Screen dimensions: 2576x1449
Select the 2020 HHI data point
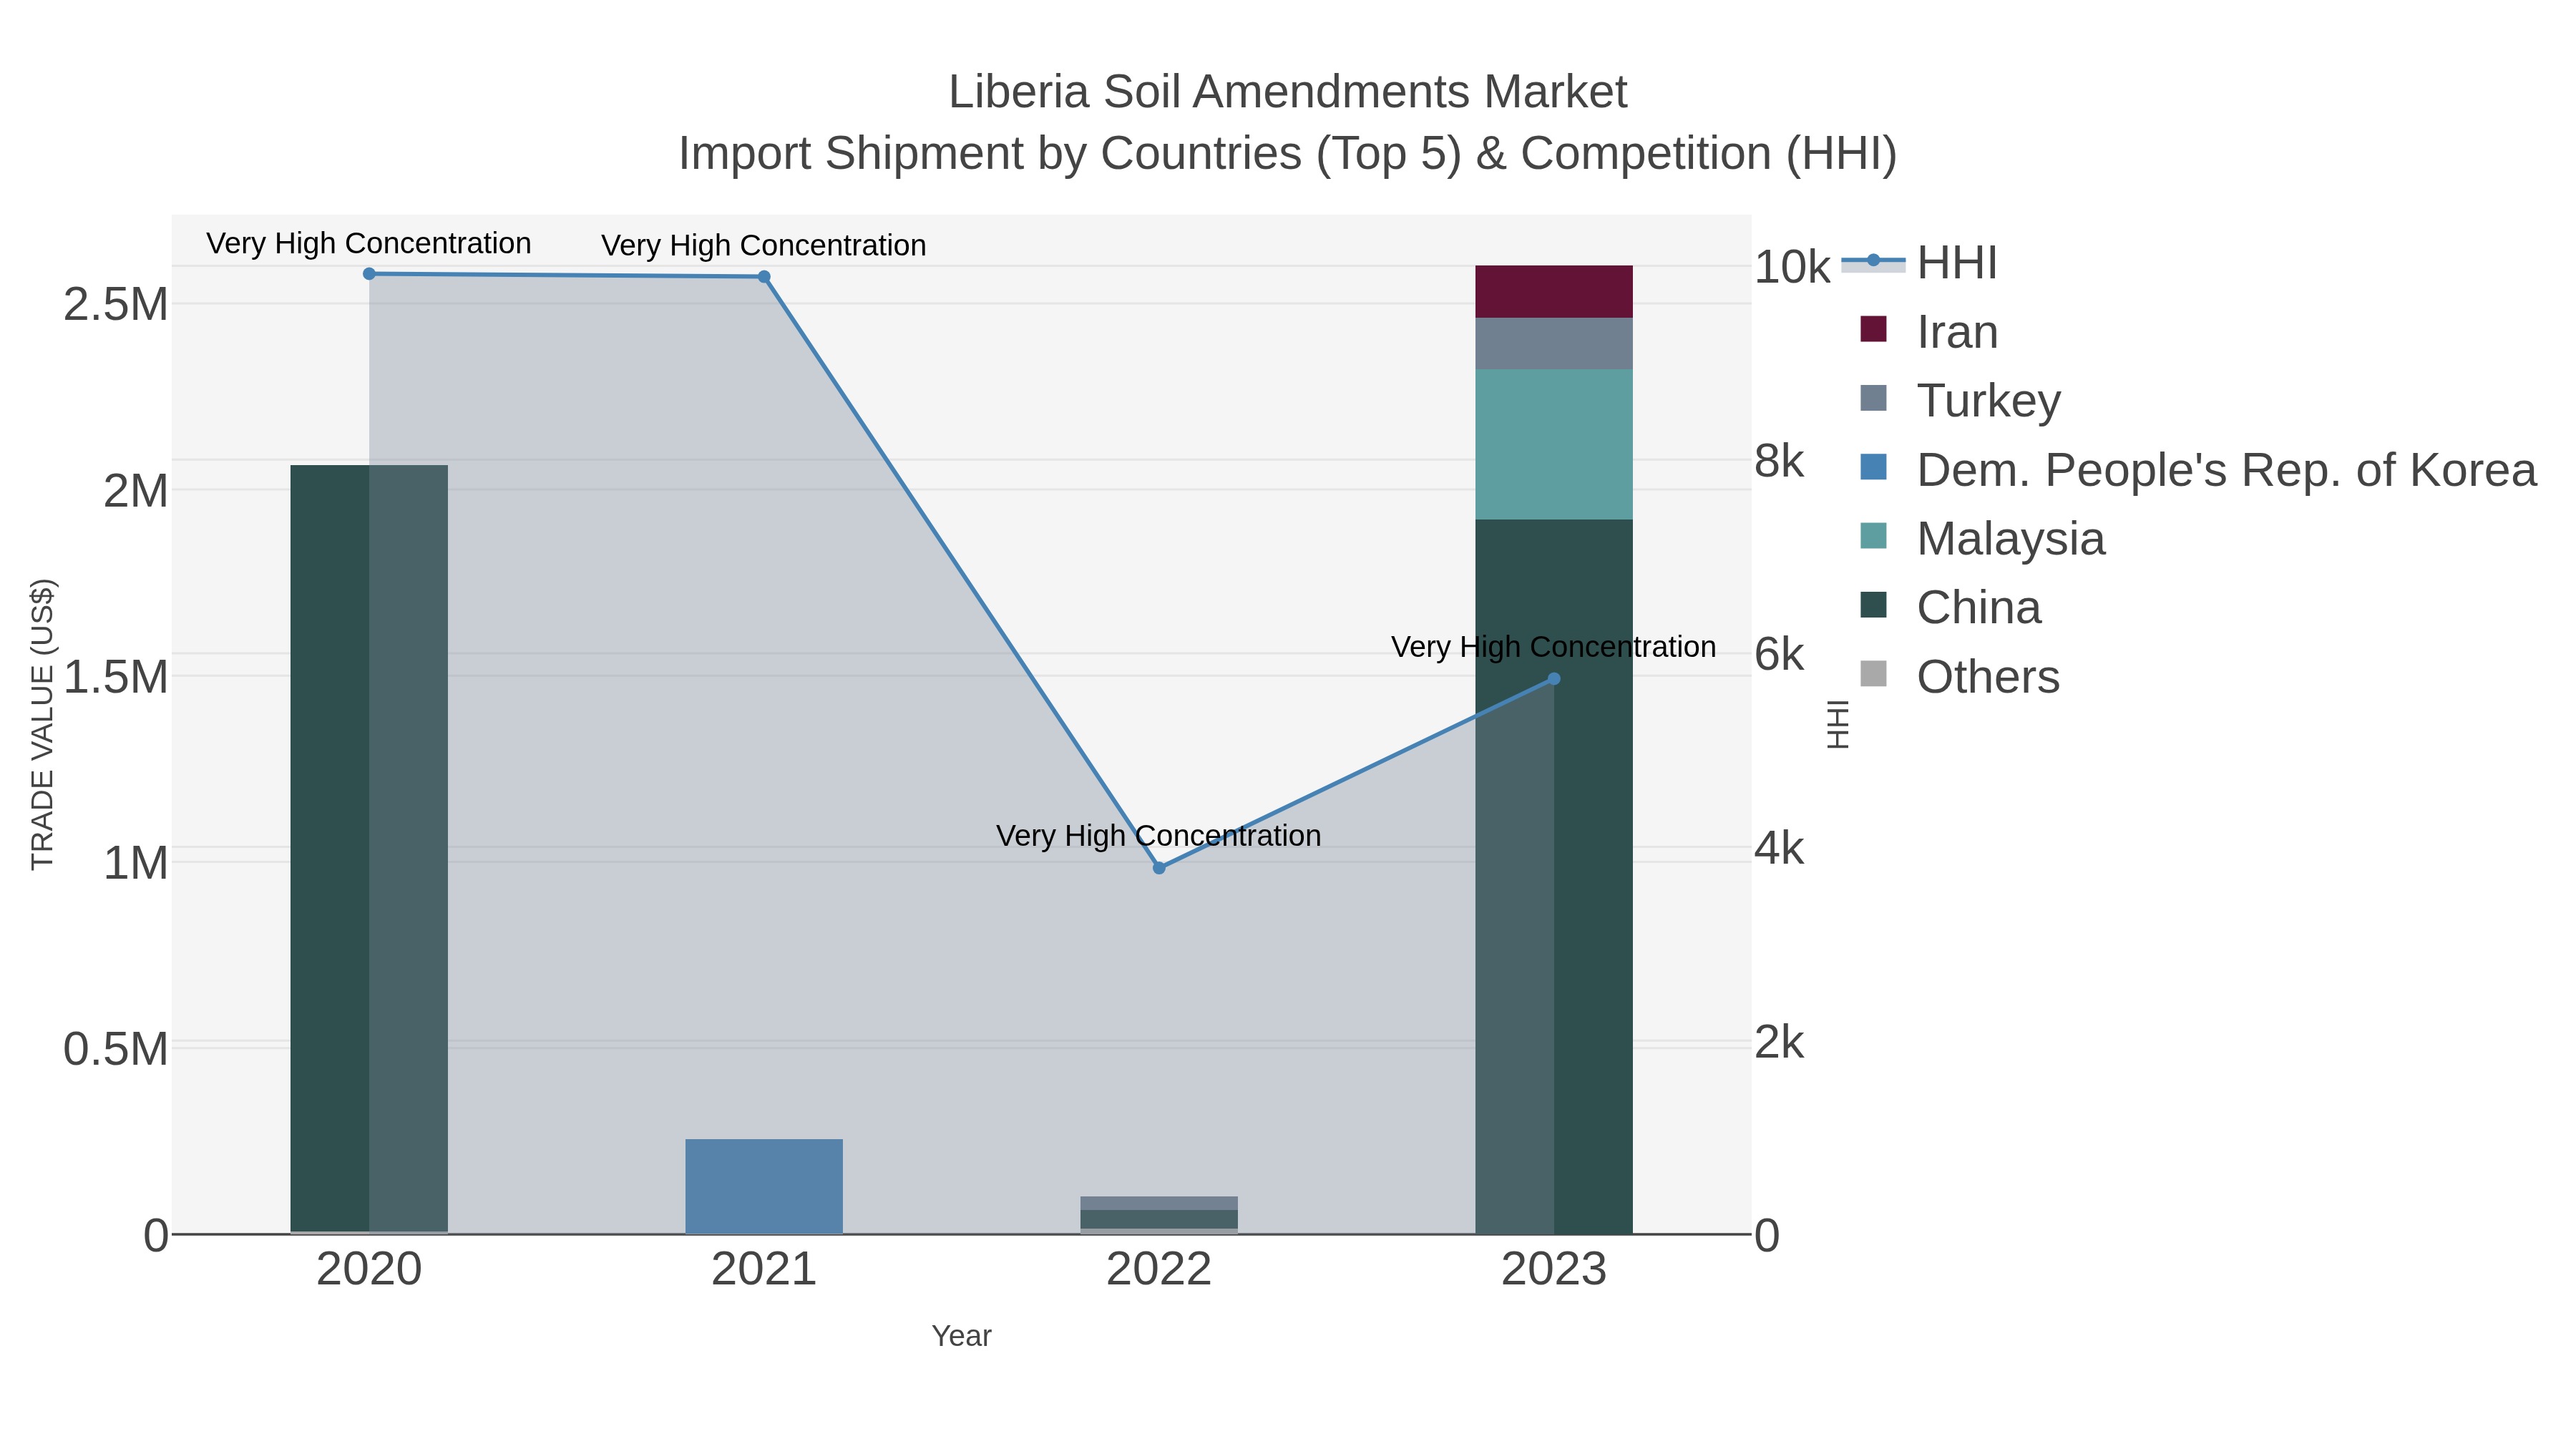tap(369, 273)
